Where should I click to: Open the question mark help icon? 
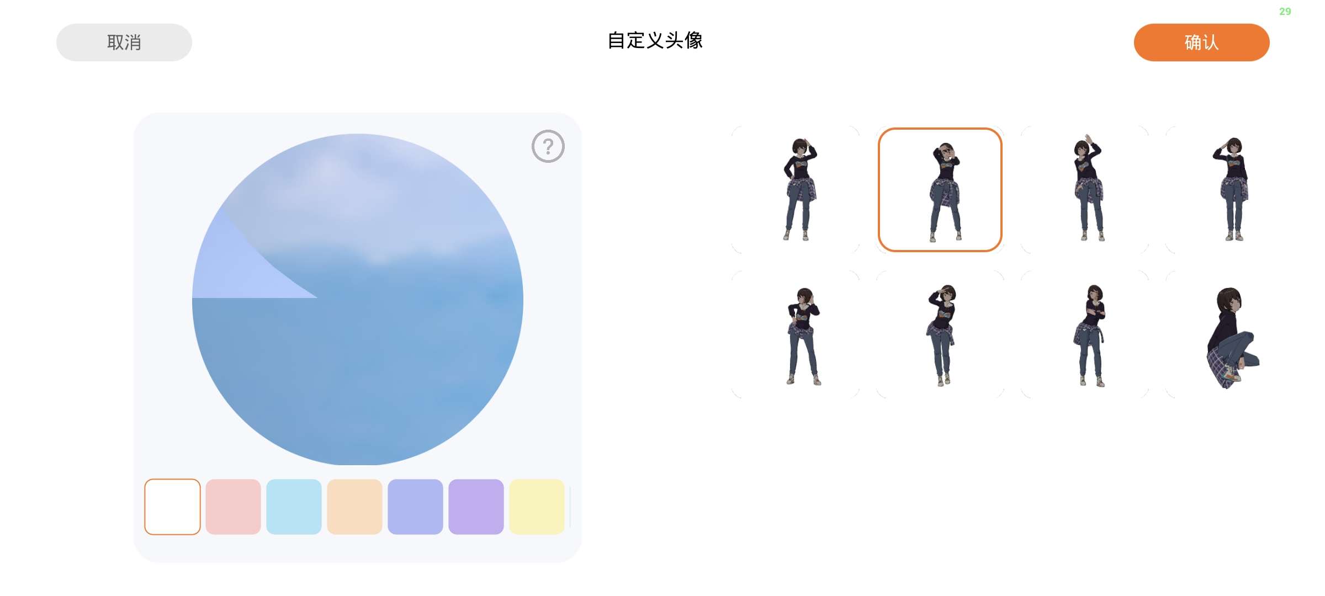(x=548, y=146)
